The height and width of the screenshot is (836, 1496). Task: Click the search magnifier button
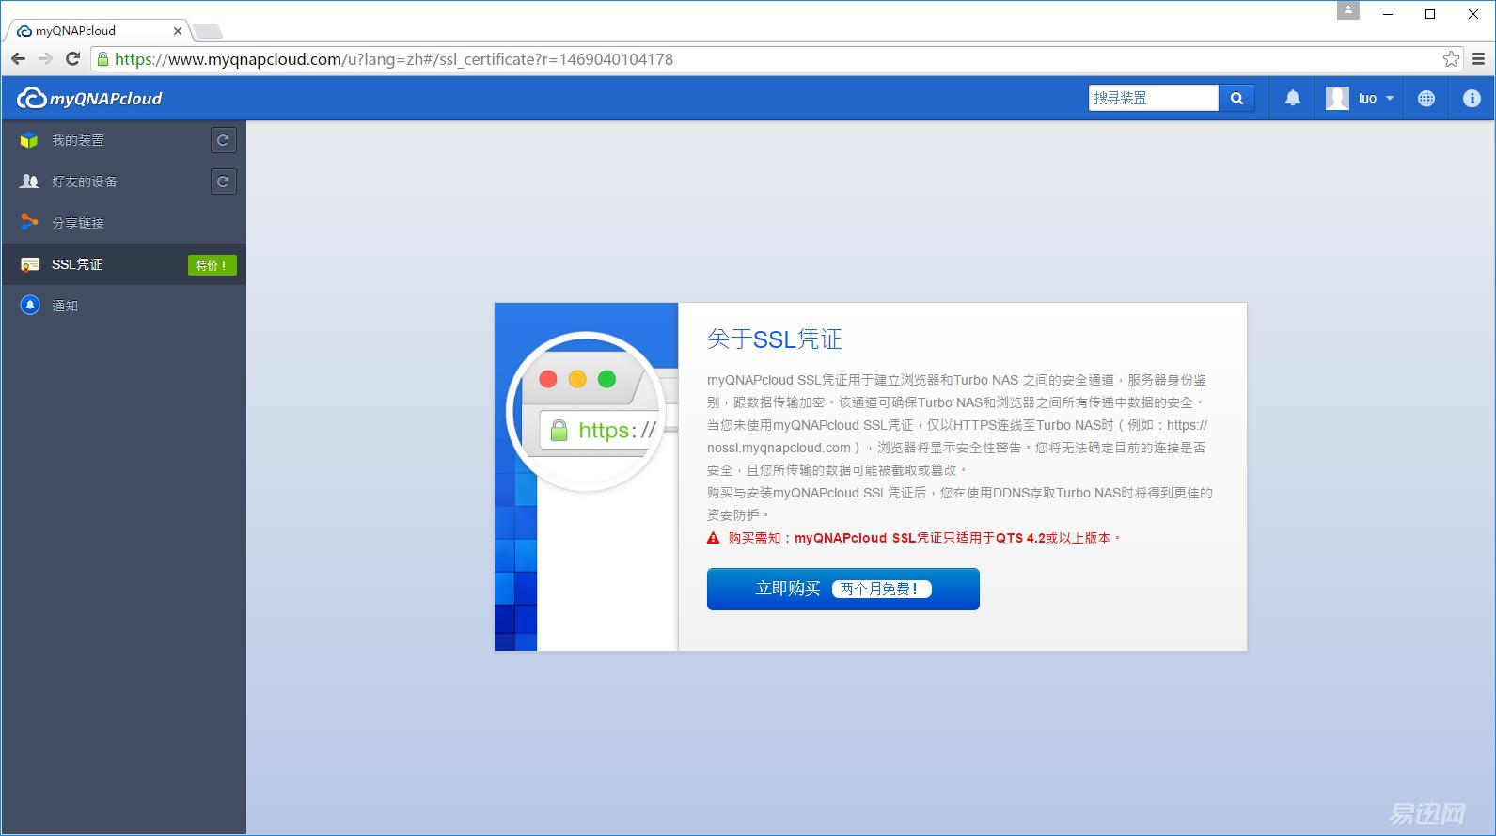click(x=1236, y=98)
